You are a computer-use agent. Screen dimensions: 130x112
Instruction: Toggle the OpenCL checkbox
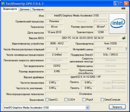(x=47, y=100)
